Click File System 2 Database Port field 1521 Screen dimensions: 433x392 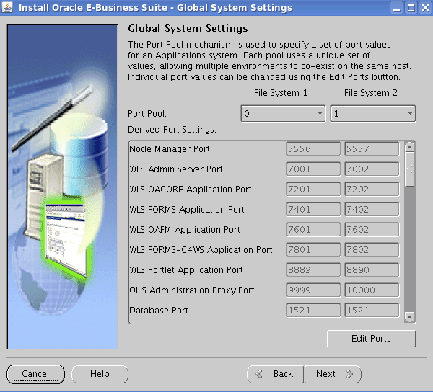click(x=372, y=310)
